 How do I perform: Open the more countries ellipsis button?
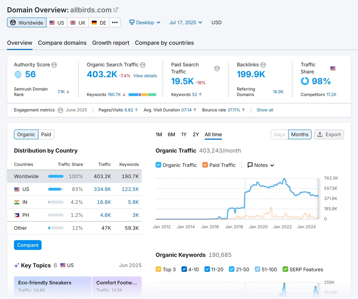(115, 23)
